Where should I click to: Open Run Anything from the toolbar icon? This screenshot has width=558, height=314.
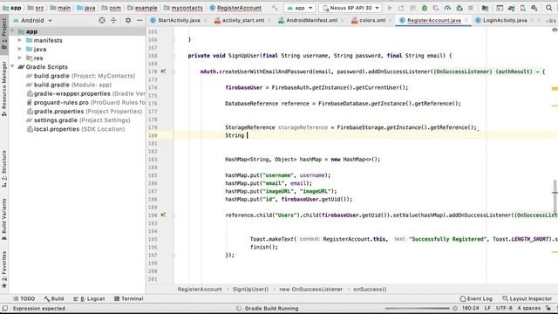pos(500,8)
